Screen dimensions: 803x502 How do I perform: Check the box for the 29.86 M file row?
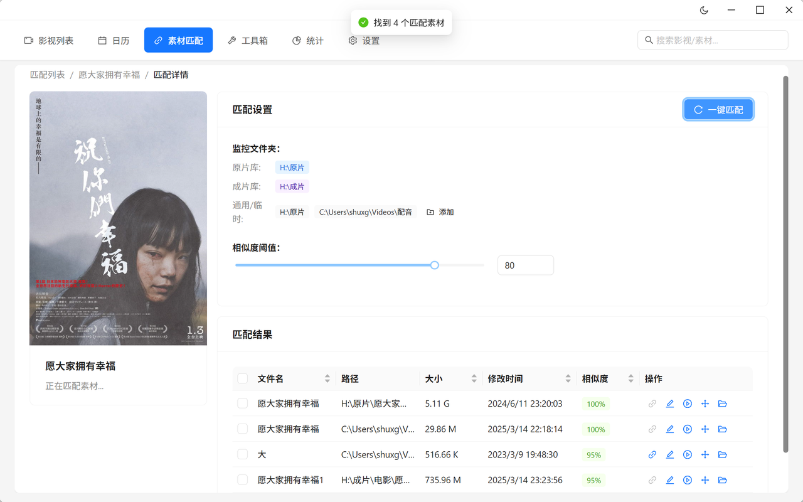click(243, 429)
